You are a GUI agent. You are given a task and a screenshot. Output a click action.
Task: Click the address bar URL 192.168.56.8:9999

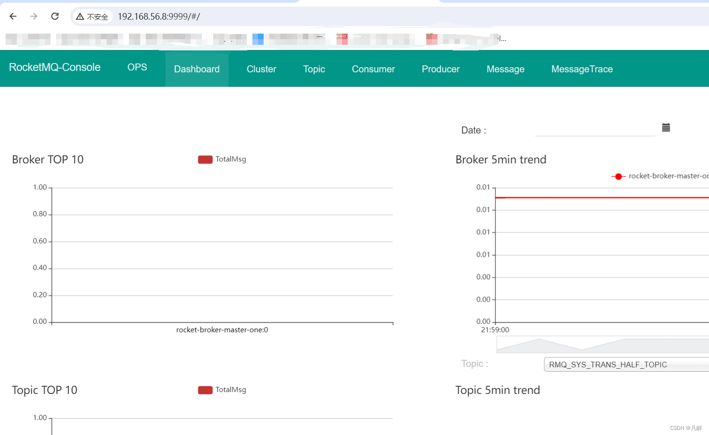coord(158,17)
